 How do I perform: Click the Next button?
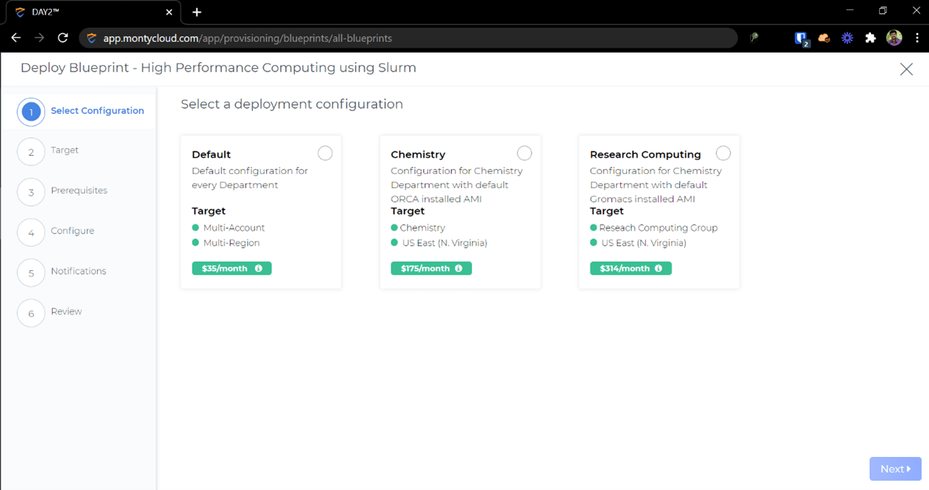click(895, 469)
